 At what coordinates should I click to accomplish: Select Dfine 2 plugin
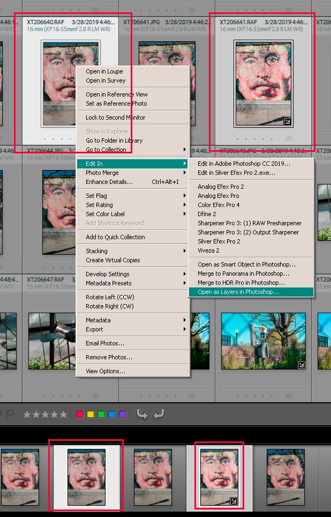click(x=251, y=214)
